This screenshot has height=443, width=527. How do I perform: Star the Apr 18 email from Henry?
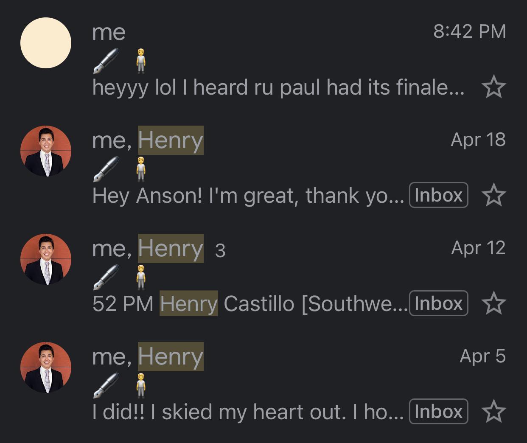494,196
